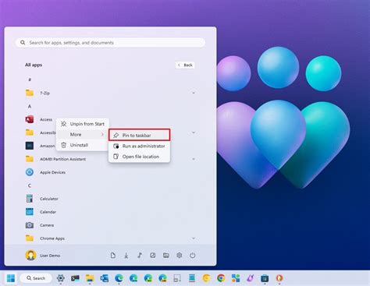Open the More submenu entry
The image size is (370, 286).
[83, 134]
